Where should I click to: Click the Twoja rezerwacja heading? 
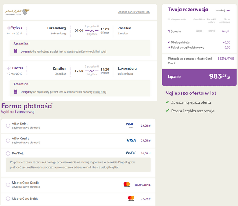[x=188, y=10]
